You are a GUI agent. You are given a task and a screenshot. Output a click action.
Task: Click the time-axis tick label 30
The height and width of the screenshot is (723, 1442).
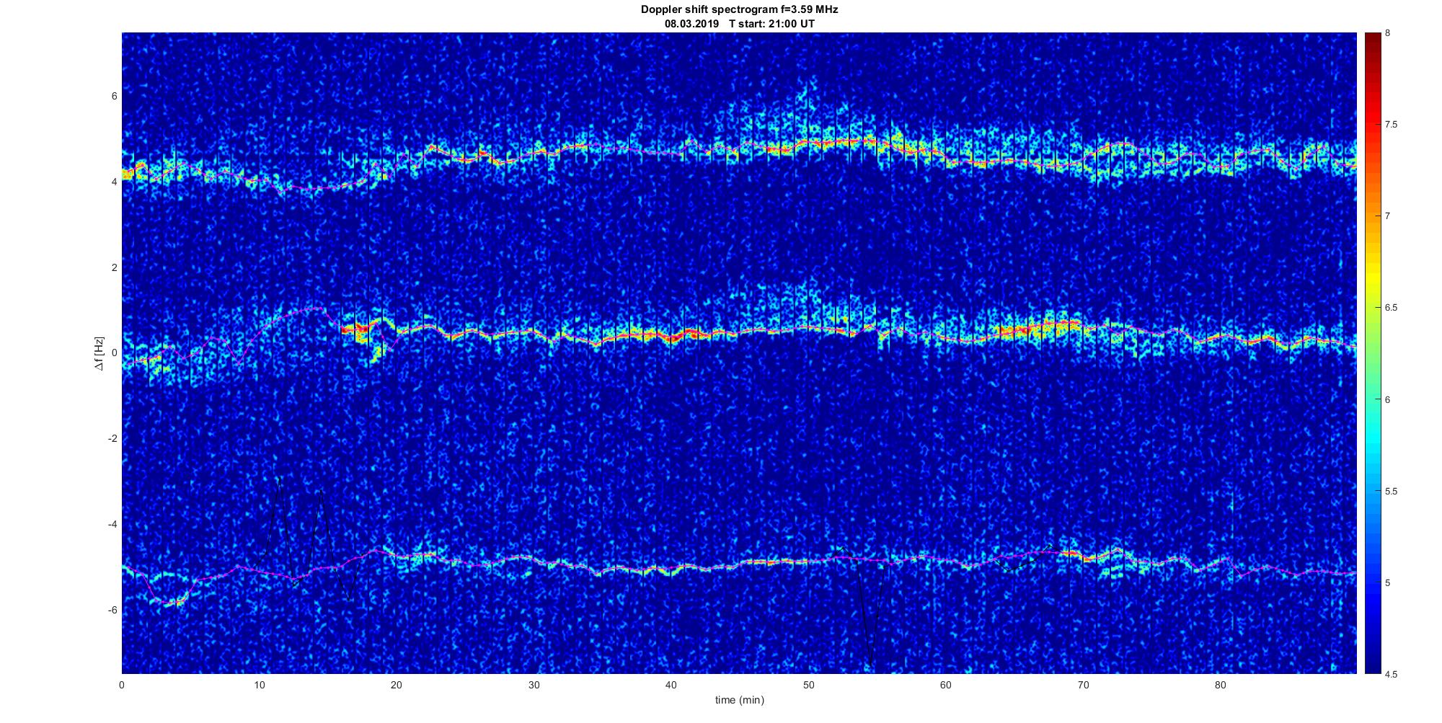(534, 685)
